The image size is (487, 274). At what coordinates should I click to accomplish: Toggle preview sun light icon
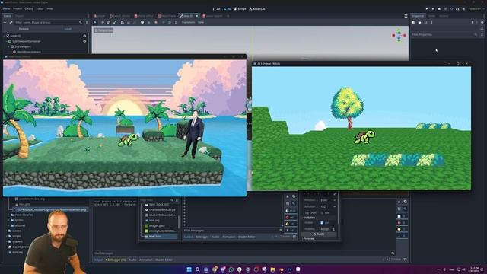tap(164, 22)
